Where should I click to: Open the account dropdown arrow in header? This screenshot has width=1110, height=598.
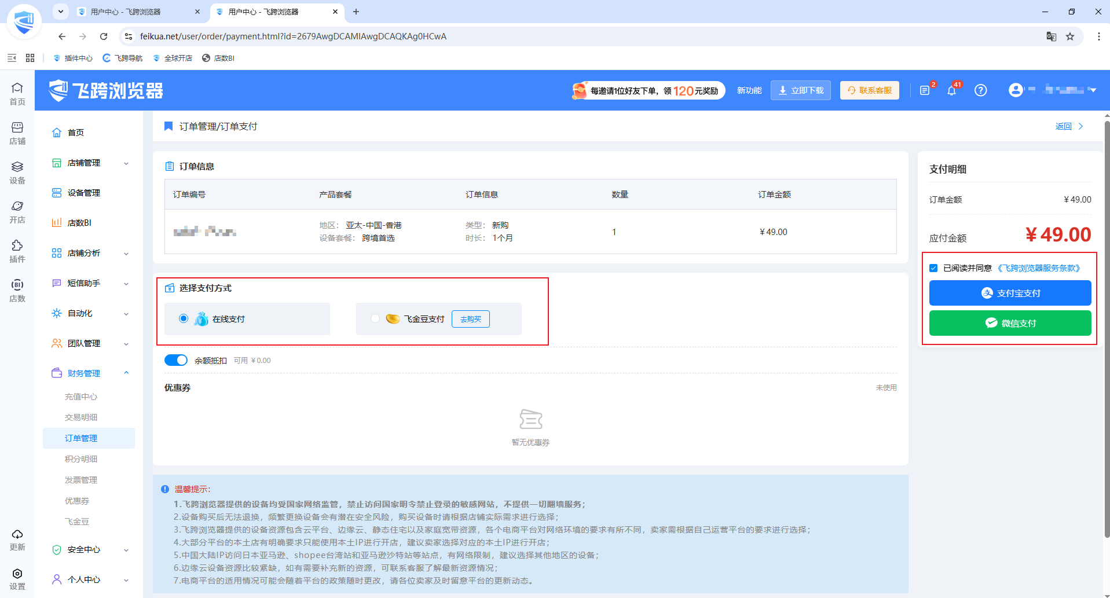(x=1093, y=90)
